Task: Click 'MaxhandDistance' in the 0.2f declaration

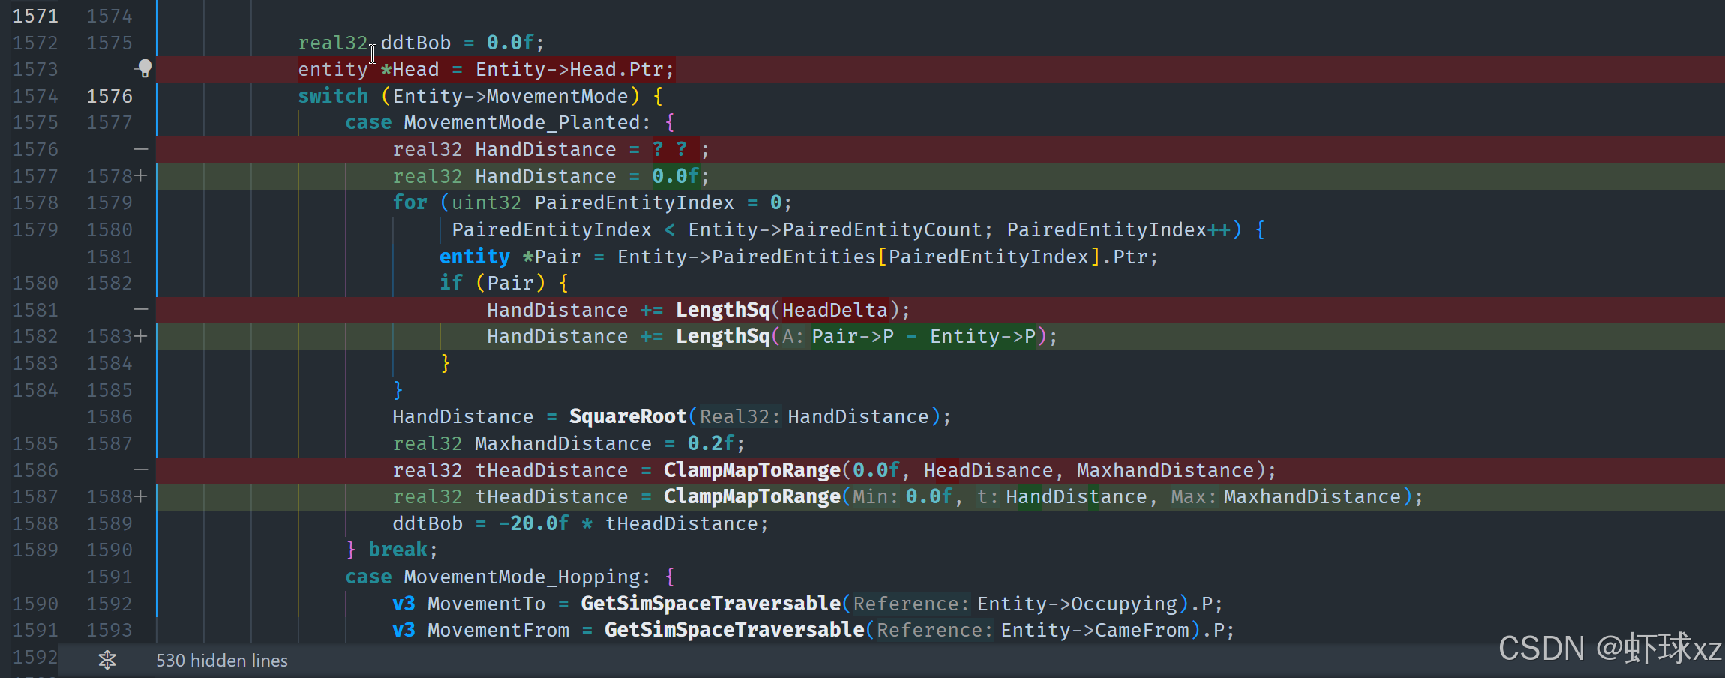Action: pos(563,443)
